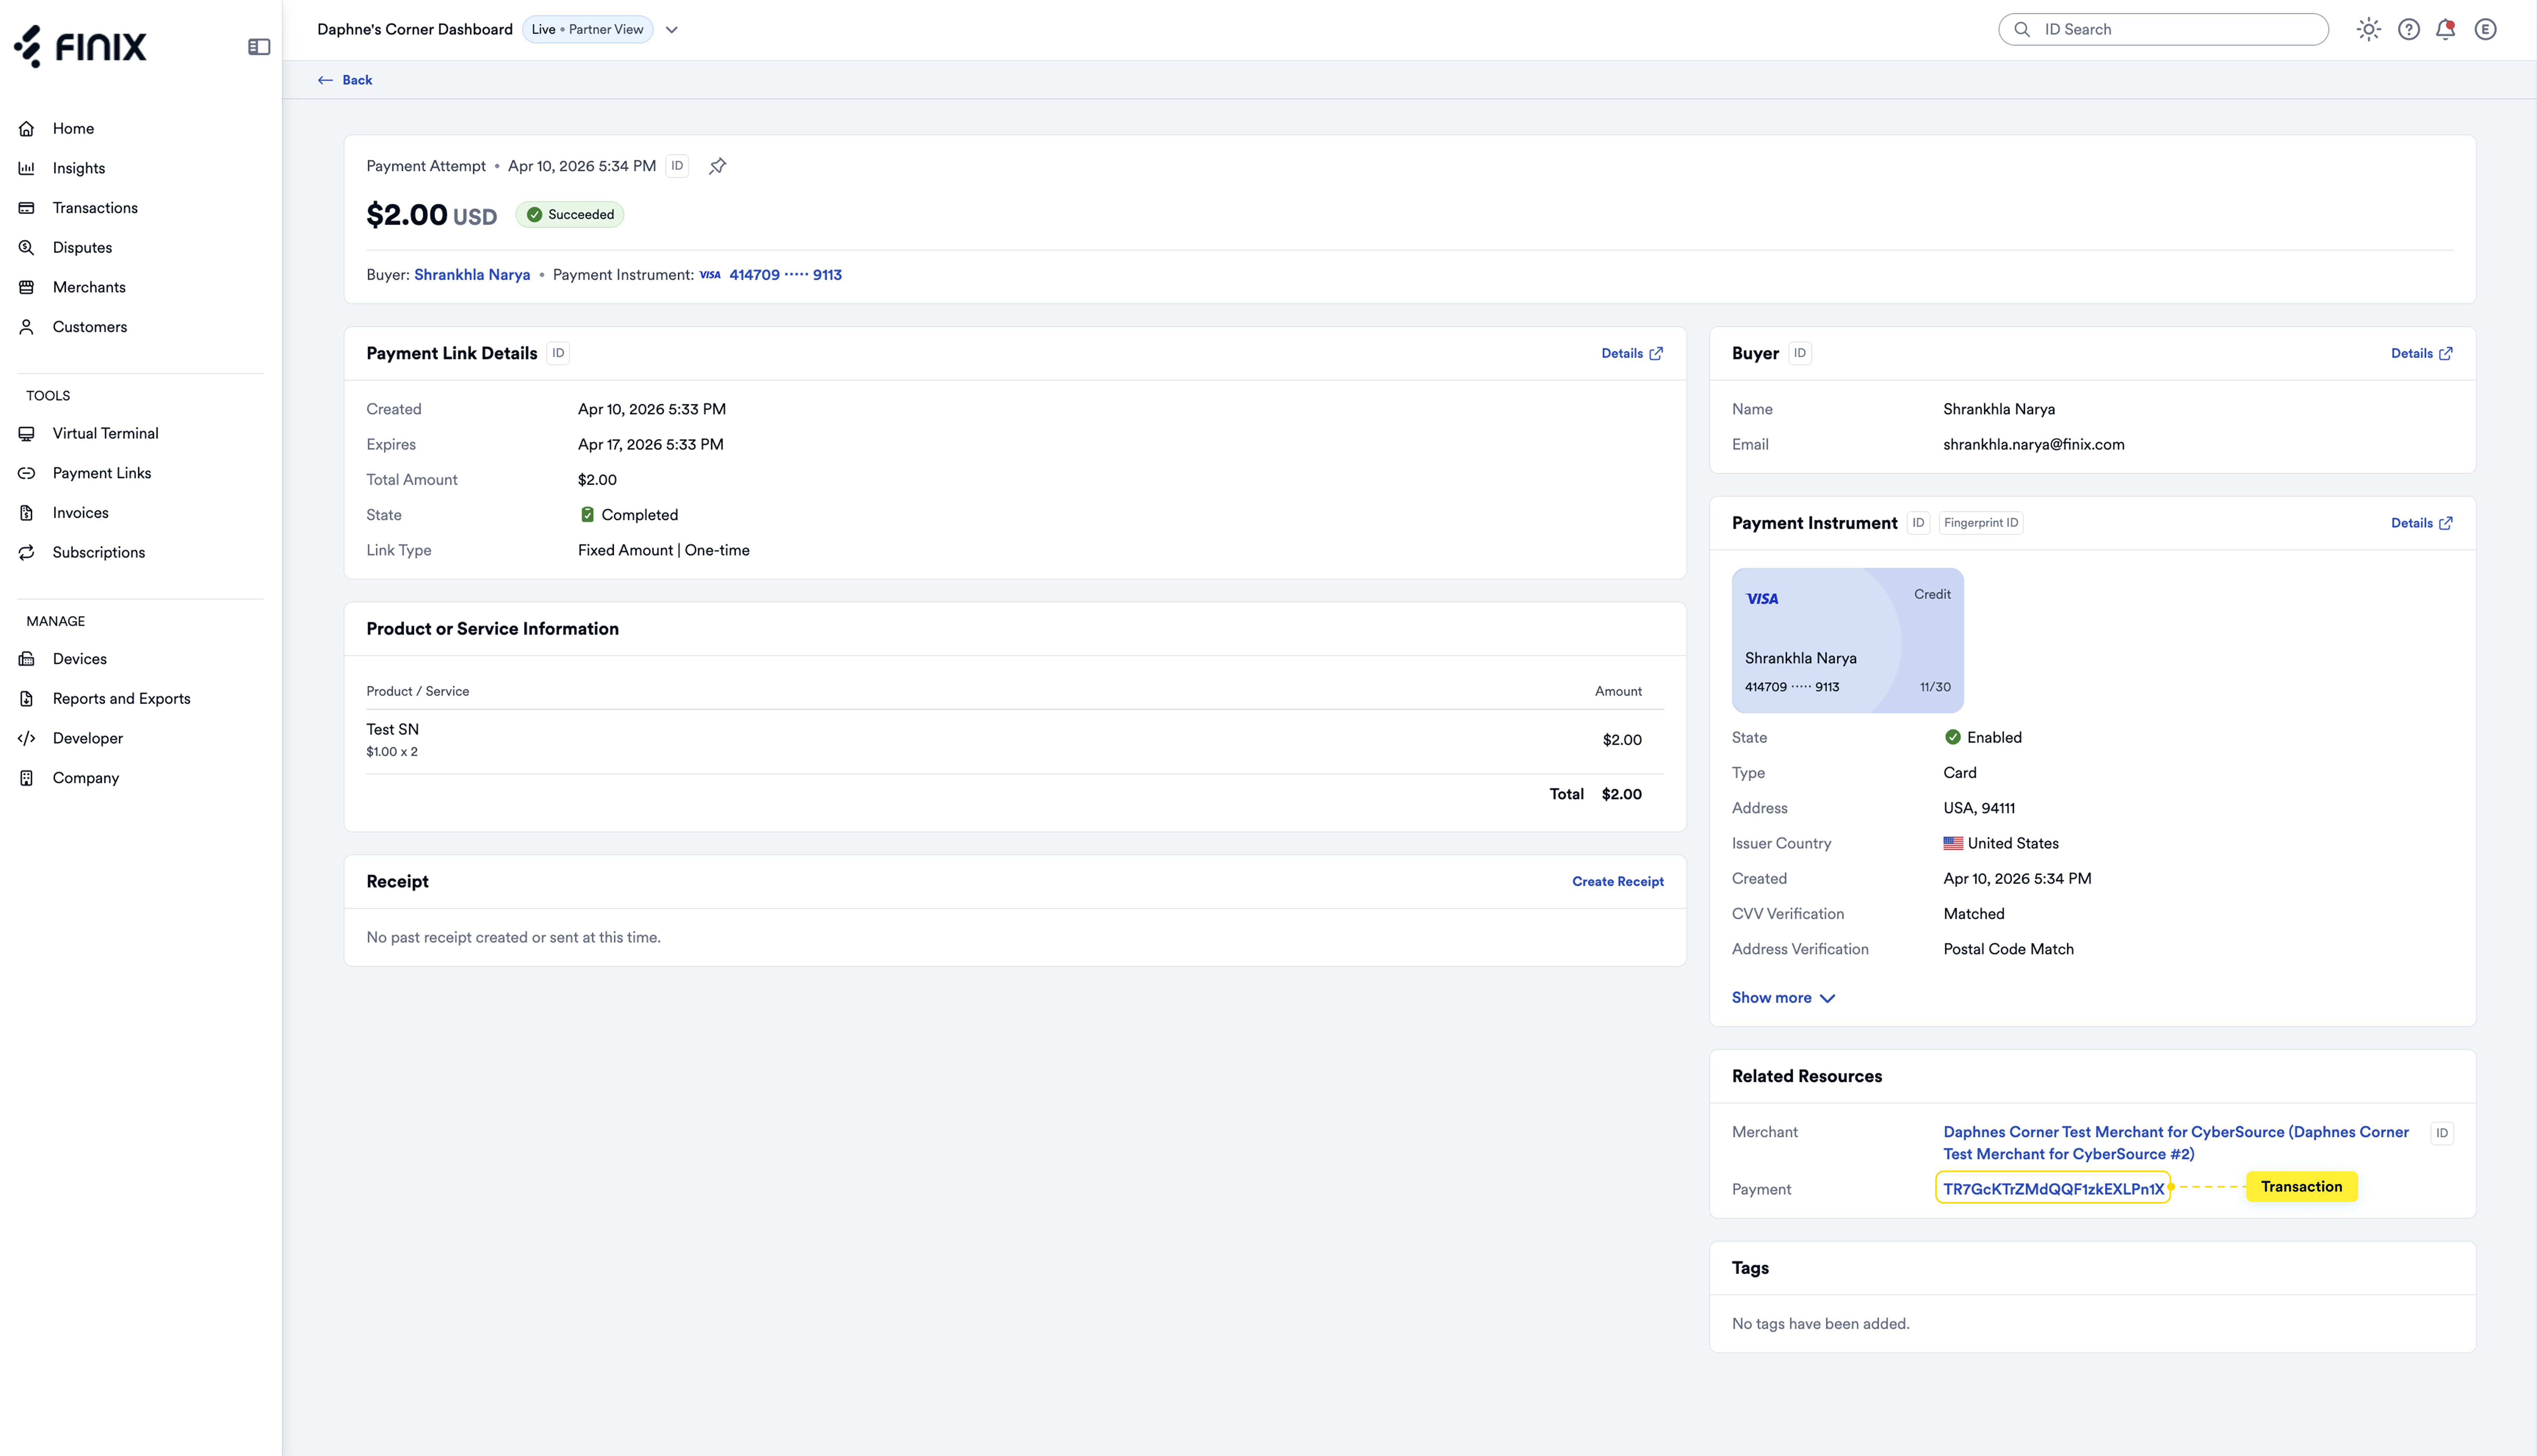Open Insights in sidebar

pos(79,168)
